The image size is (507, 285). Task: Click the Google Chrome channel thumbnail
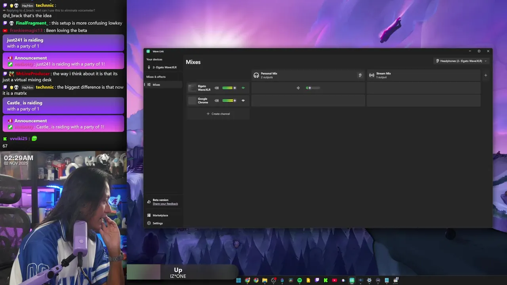point(192,101)
